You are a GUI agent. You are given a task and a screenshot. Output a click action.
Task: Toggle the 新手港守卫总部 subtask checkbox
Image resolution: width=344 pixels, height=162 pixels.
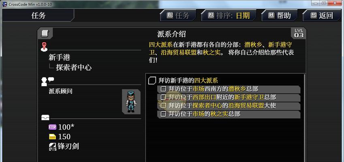163,97
